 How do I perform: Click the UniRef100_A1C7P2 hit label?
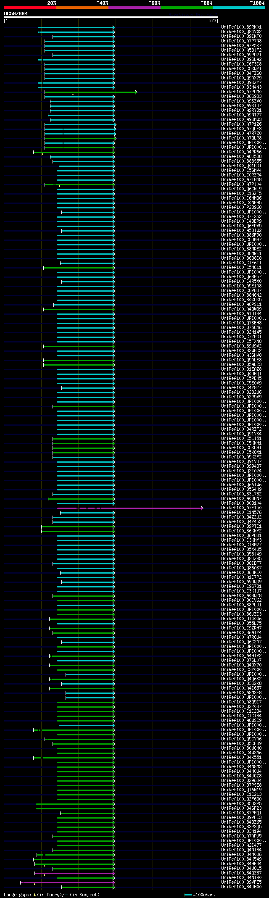click(x=241, y=577)
